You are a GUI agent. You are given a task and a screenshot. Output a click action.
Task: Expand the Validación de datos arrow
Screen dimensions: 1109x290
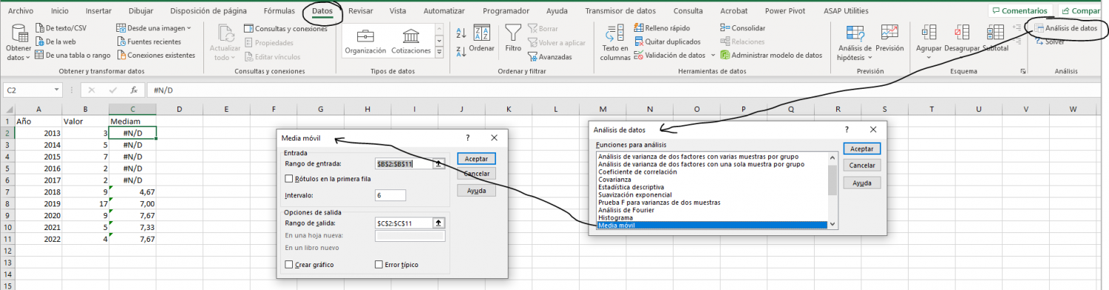coord(713,55)
